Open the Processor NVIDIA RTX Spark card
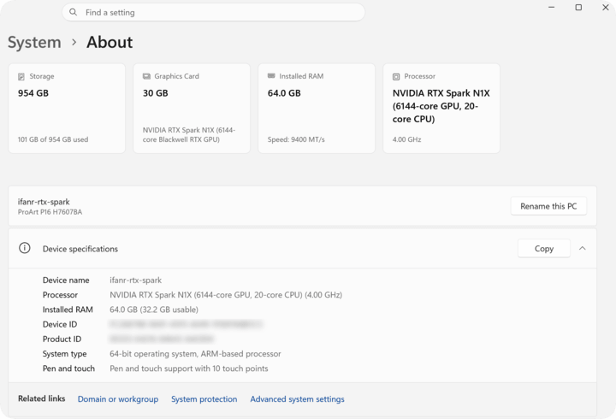 (441, 108)
